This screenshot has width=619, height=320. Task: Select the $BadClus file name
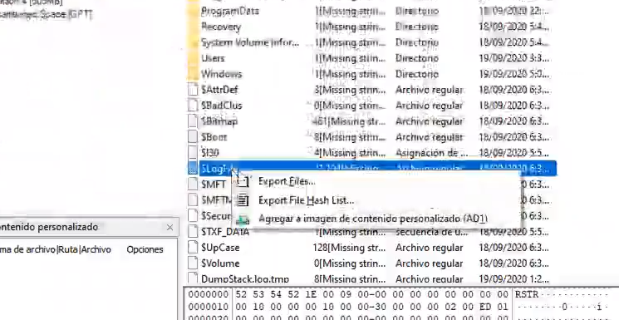[222, 106]
